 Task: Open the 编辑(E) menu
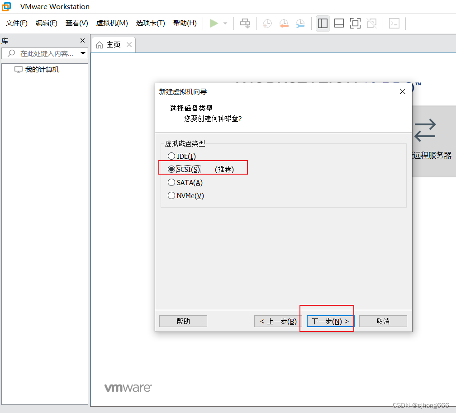click(47, 23)
